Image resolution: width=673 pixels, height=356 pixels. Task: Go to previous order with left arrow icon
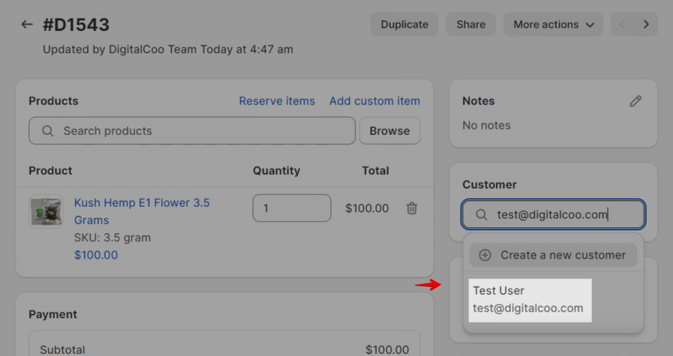click(x=622, y=24)
